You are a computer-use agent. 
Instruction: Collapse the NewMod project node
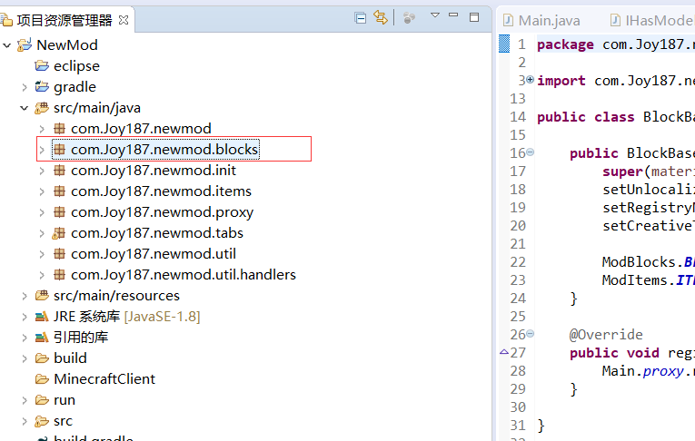tap(6, 45)
